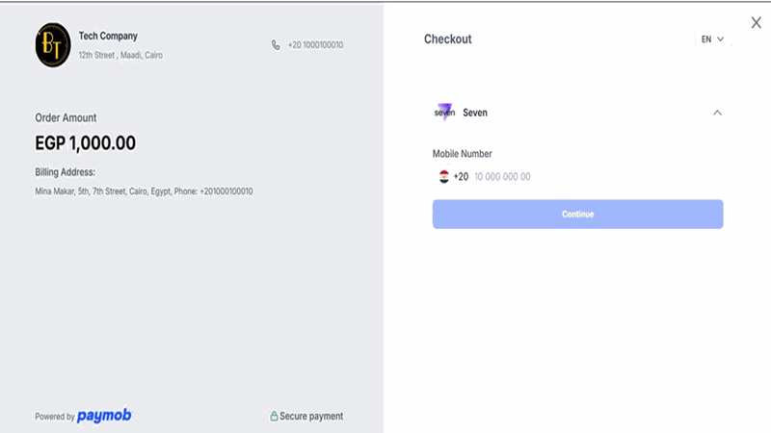The image size is (771, 433).
Task: Click the Checkout heading
Action: click(448, 39)
